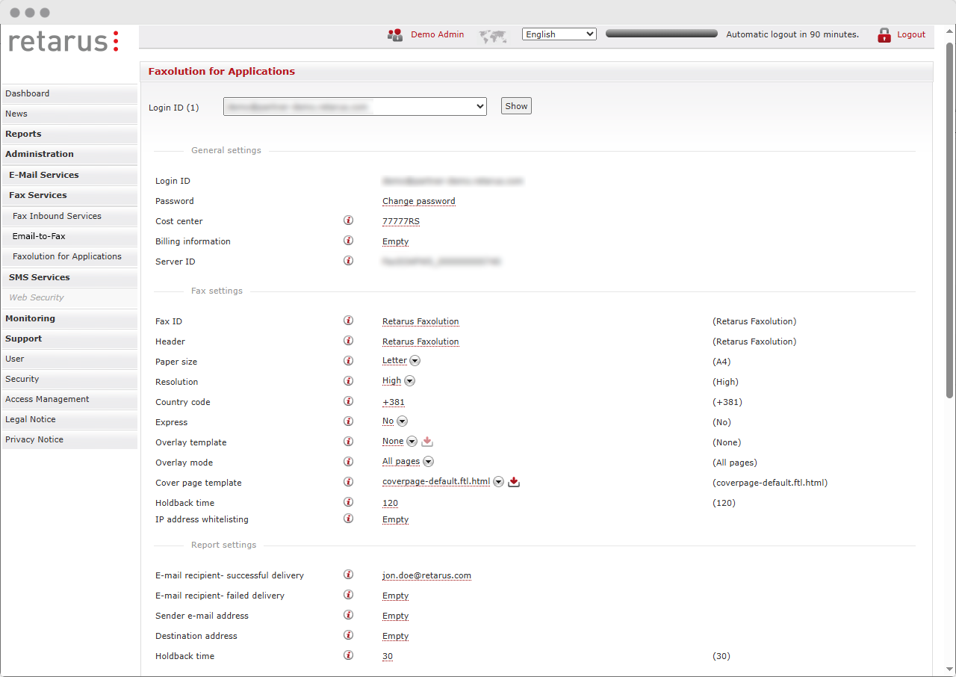956x677 pixels.
Task: Open the English language dropdown
Action: (x=559, y=34)
